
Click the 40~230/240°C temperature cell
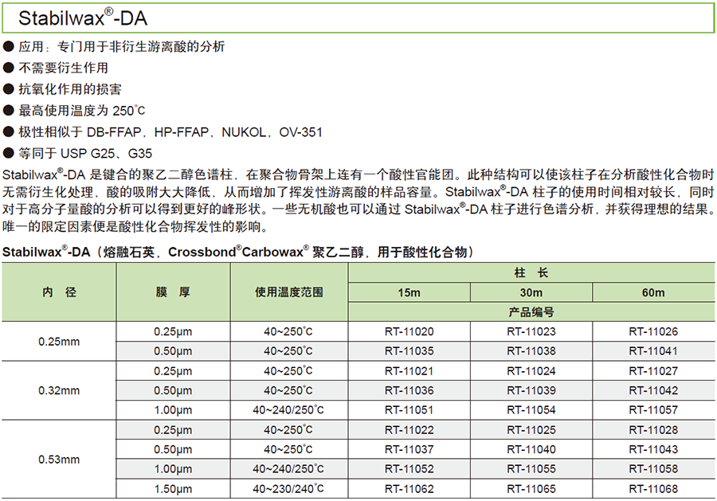(x=288, y=487)
